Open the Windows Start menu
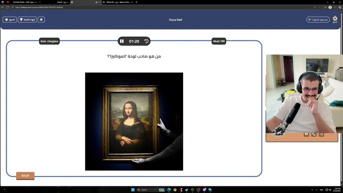 [133, 190]
